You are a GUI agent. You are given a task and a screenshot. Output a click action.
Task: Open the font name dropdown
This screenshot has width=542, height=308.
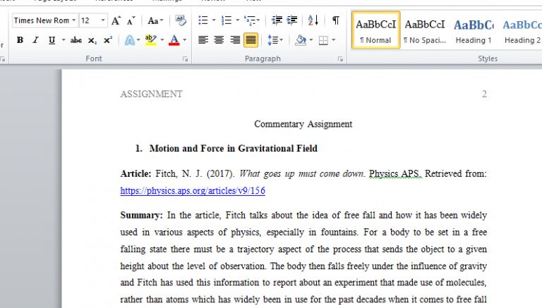pos(74,21)
